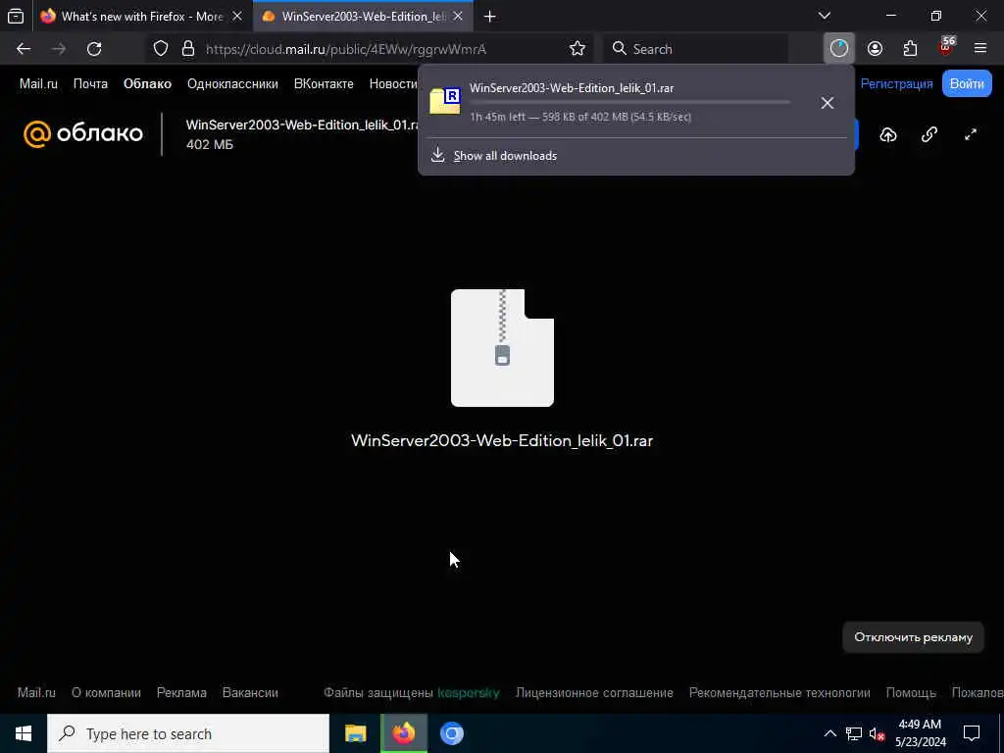Expand to fullscreen view icon
The width and height of the screenshot is (1004, 753).
971,134
